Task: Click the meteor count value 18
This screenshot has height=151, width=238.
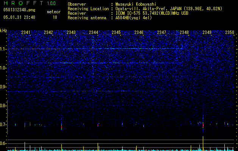Action: 55,17
